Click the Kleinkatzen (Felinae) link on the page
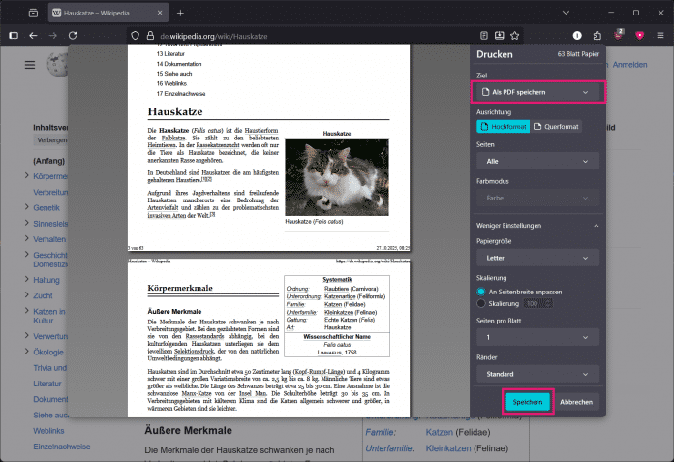Image resolution: width=674 pixels, height=462 pixels. pyautogui.click(x=448, y=448)
